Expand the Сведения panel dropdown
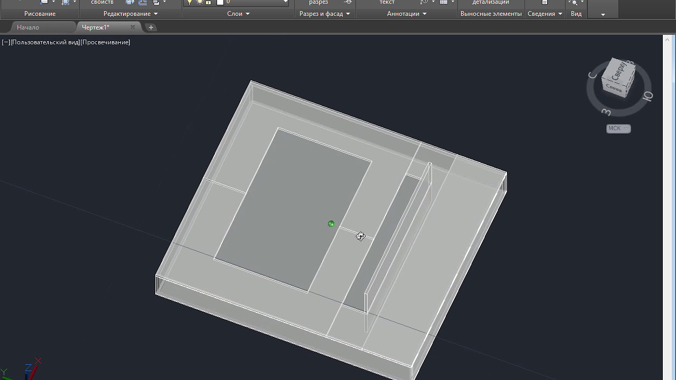The height and width of the screenshot is (380, 676). pyautogui.click(x=560, y=14)
